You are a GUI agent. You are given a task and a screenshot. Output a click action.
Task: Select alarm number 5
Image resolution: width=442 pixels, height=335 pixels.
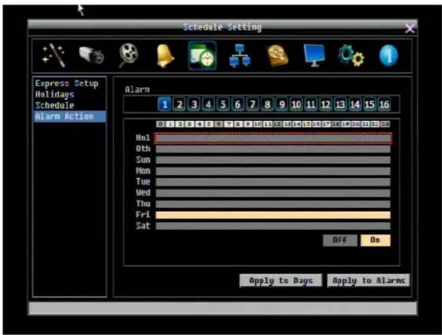(x=223, y=104)
